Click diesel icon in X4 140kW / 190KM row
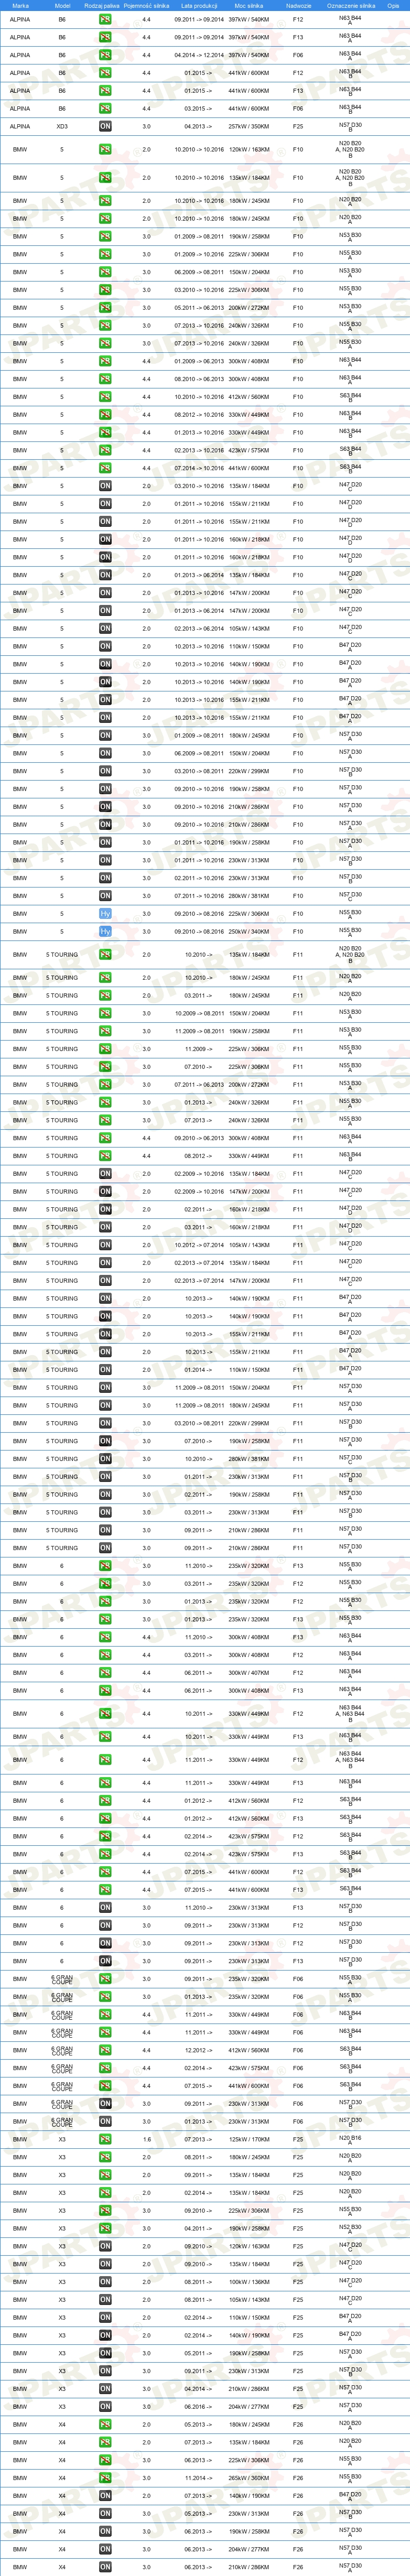This screenshot has height=2576, width=410. tap(105, 2496)
